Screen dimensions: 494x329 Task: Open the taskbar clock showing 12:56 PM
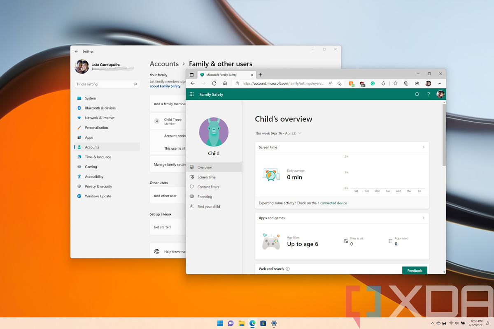[x=476, y=323]
